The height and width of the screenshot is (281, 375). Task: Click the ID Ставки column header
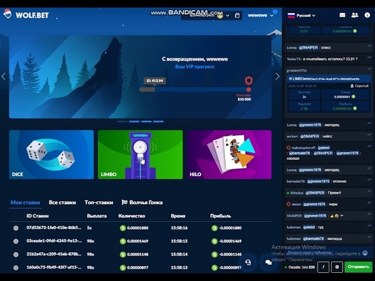pyautogui.click(x=37, y=216)
